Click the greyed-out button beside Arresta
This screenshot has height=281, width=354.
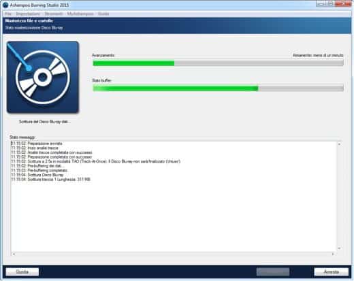[273, 271]
